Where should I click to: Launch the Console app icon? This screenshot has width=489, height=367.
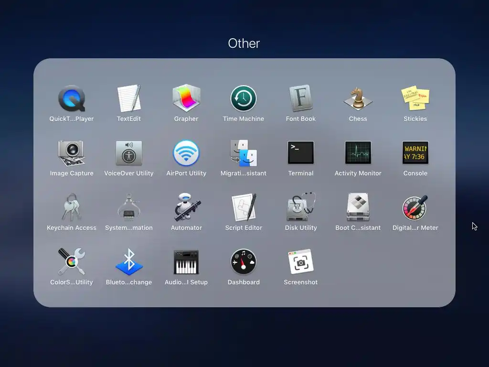[x=415, y=152]
